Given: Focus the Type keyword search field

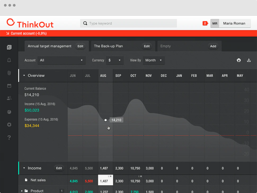Looking at the screenshot, I should (x=128, y=23).
